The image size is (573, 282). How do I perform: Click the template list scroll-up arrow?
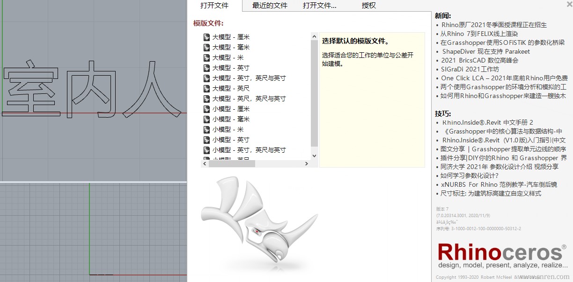(x=314, y=36)
